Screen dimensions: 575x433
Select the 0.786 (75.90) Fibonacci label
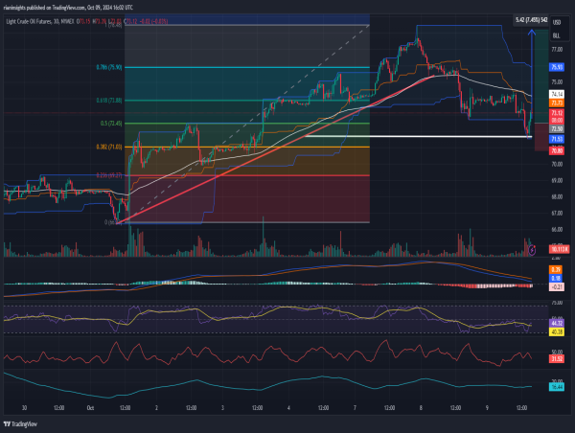109,67
